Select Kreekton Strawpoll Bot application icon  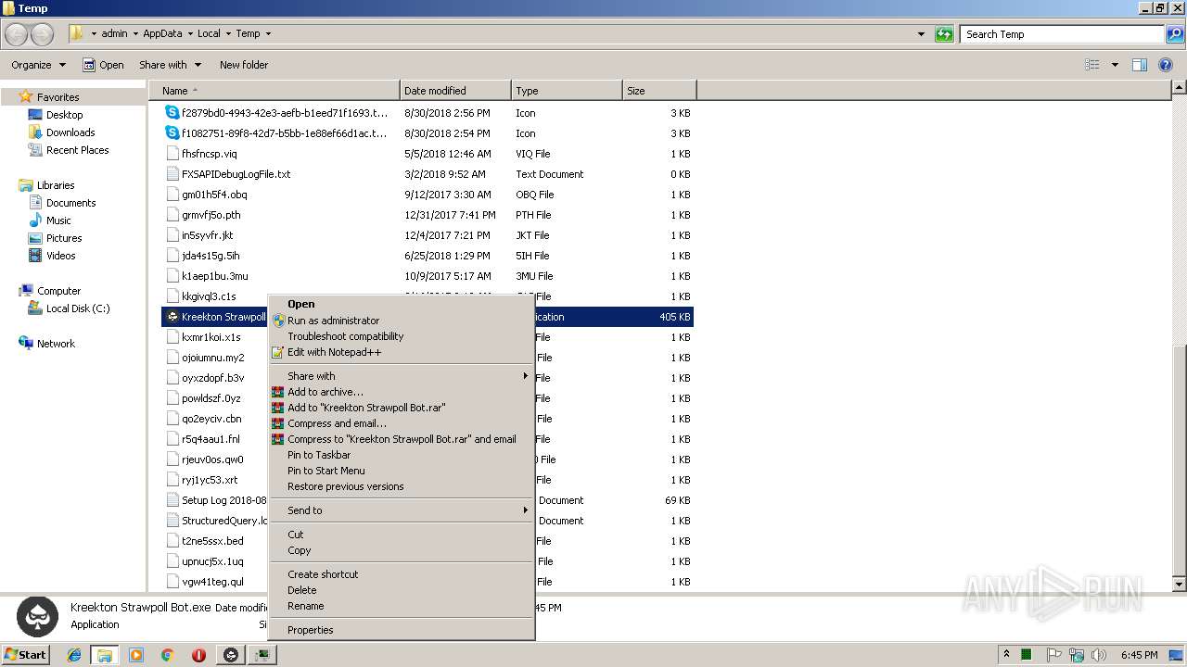172,317
